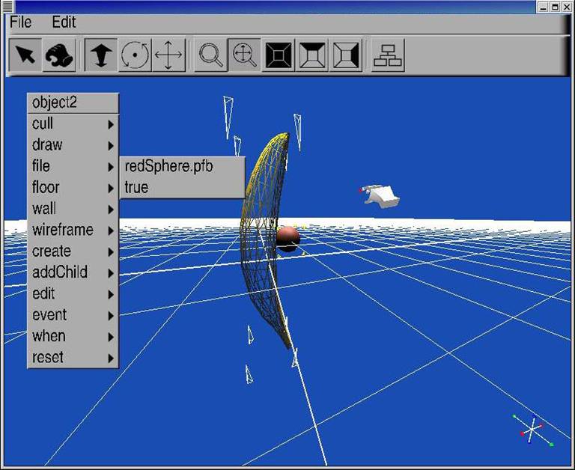This screenshot has height=470, width=575.
Task: Select the arrow pointer tool
Action: (x=25, y=55)
